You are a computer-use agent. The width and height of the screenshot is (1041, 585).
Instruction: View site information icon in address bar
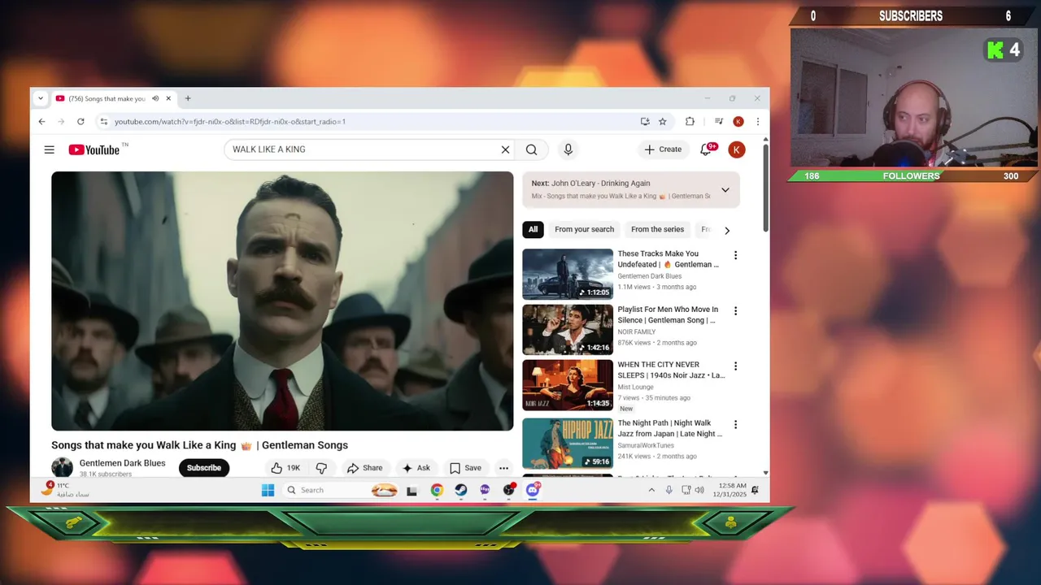click(103, 122)
